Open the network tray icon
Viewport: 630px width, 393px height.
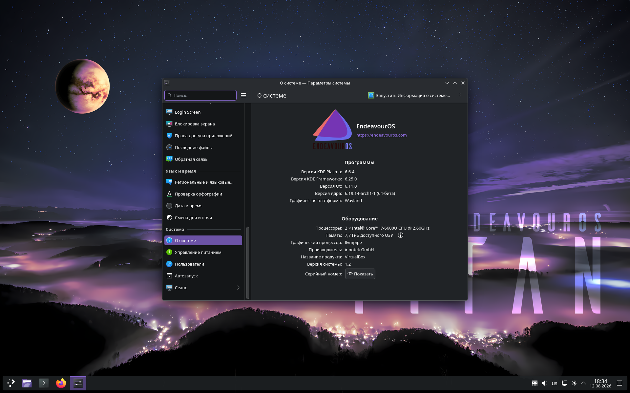(564, 383)
